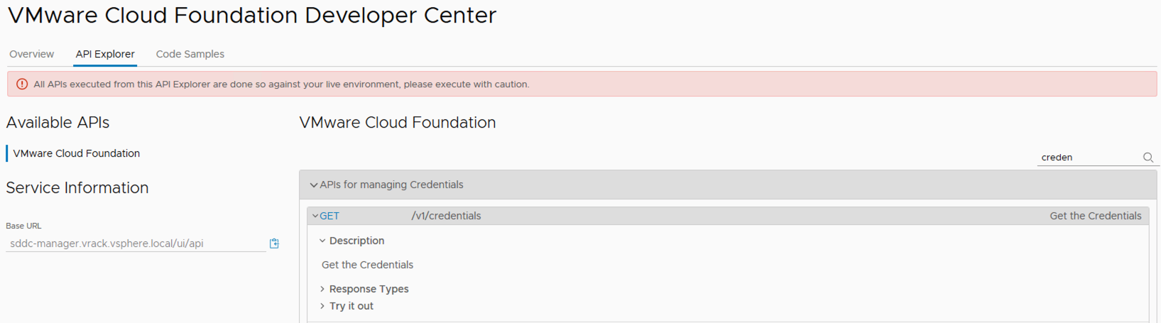The width and height of the screenshot is (1161, 323).
Task: Open the Code Samples tab
Action: [190, 54]
